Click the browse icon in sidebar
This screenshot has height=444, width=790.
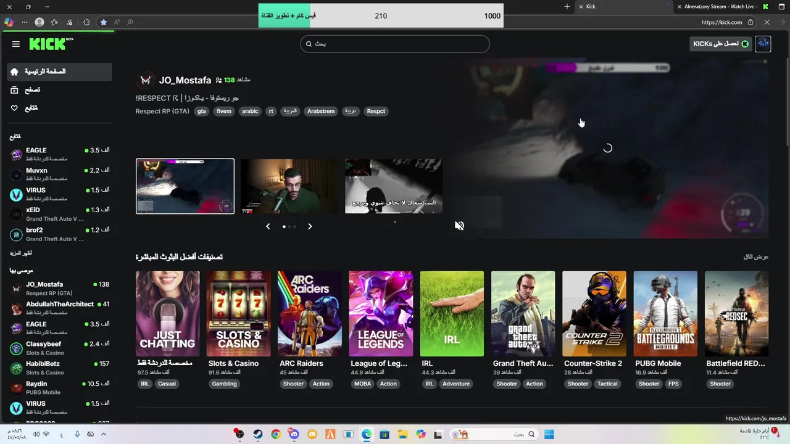click(x=15, y=90)
